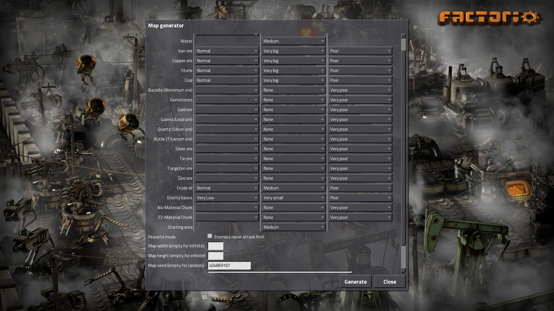Image resolution: width=554 pixels, height=311 pixels.
Task: Open Galena richness dropdown
Action: click(360, 120)
